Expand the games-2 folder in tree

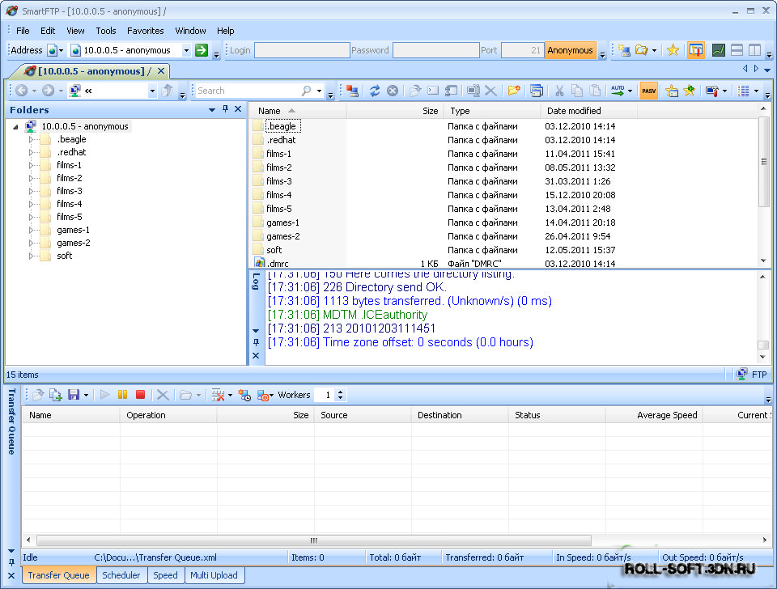[31, 243]
